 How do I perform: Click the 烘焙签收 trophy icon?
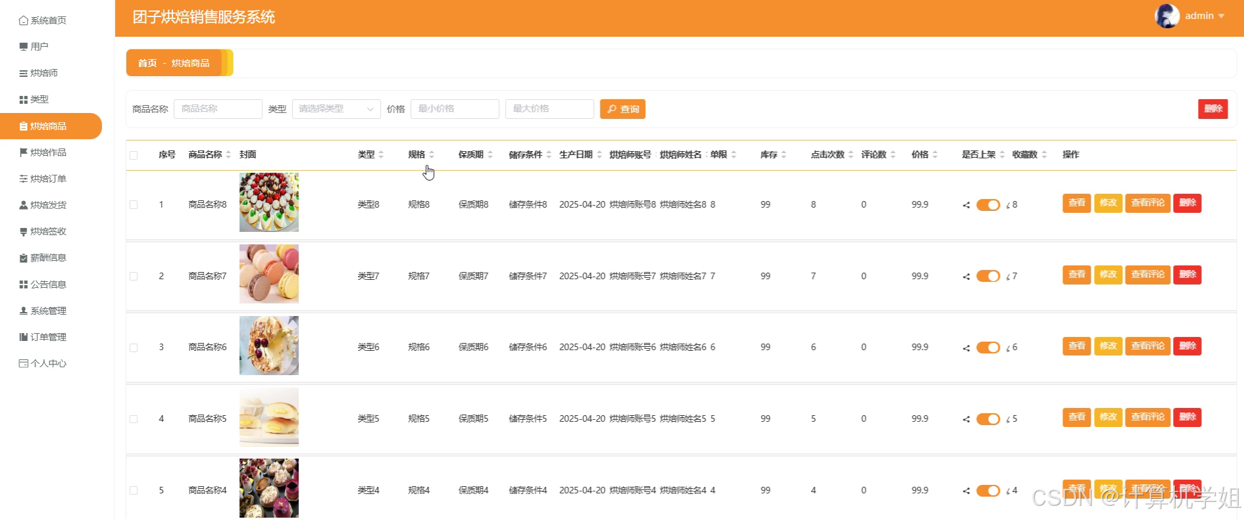point(24,231)
